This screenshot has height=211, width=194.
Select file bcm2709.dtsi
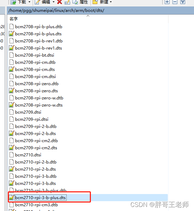coord(25,112)
